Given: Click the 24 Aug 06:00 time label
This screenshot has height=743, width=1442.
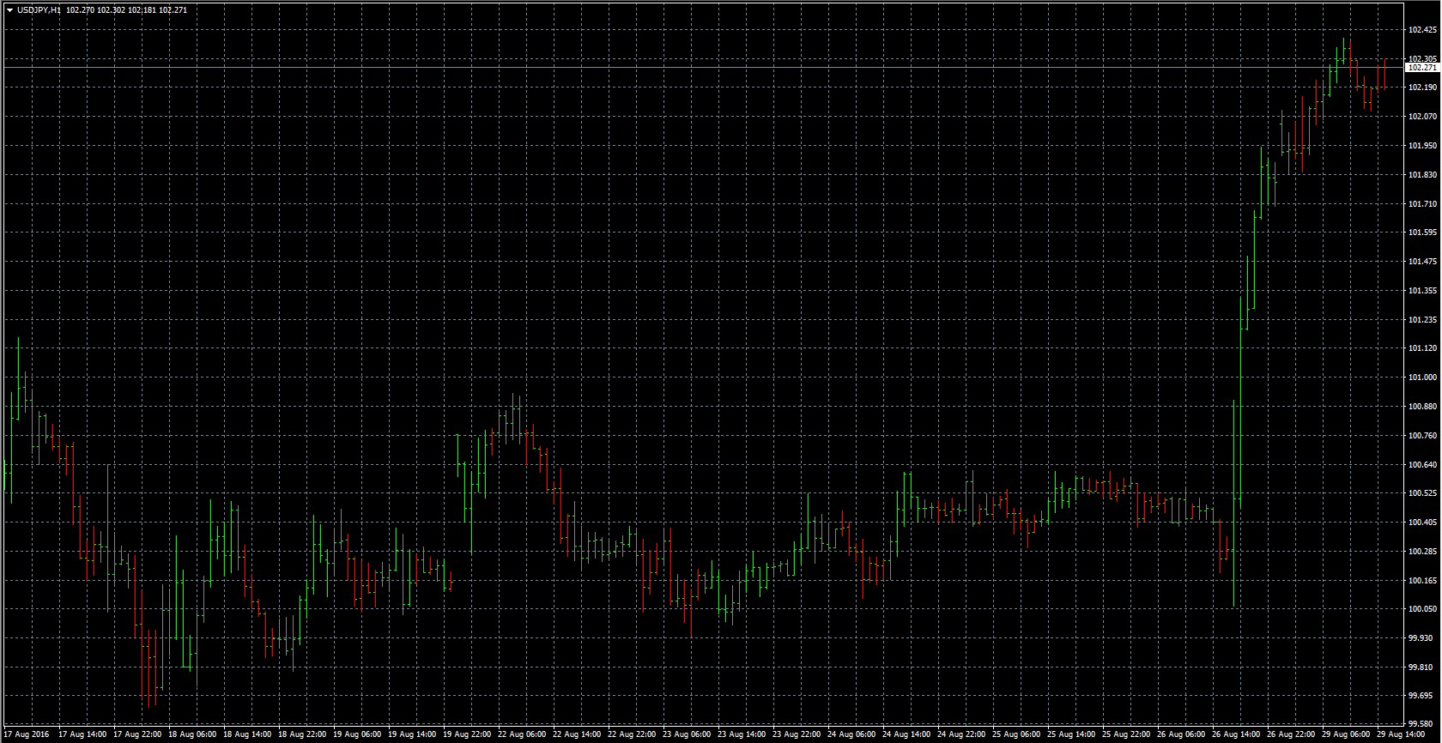Looking at the screenshot, I should point(851,735).
